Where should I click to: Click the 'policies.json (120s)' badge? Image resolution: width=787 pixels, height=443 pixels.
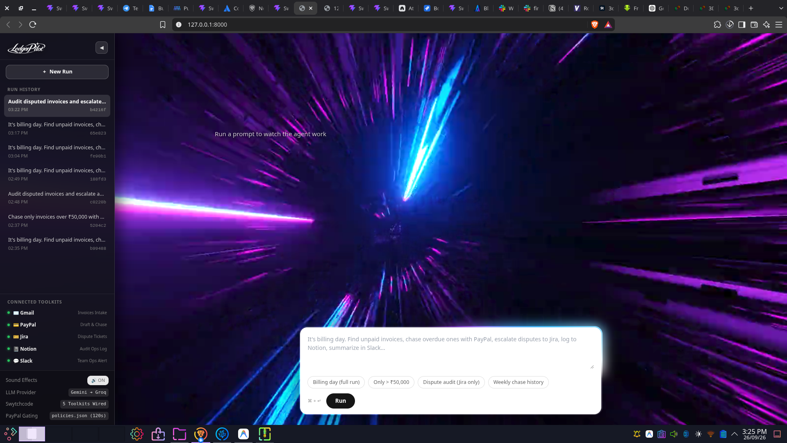79,416
